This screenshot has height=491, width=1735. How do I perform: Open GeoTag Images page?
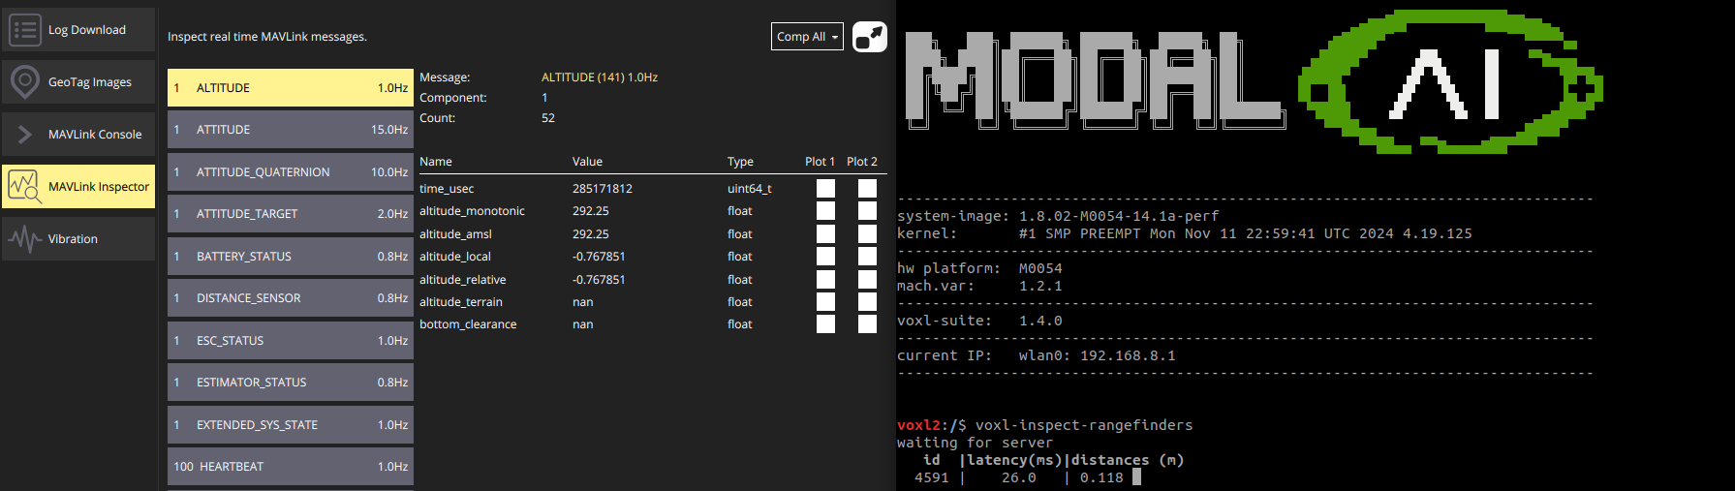pyautogui.click(x=78, y=82)
